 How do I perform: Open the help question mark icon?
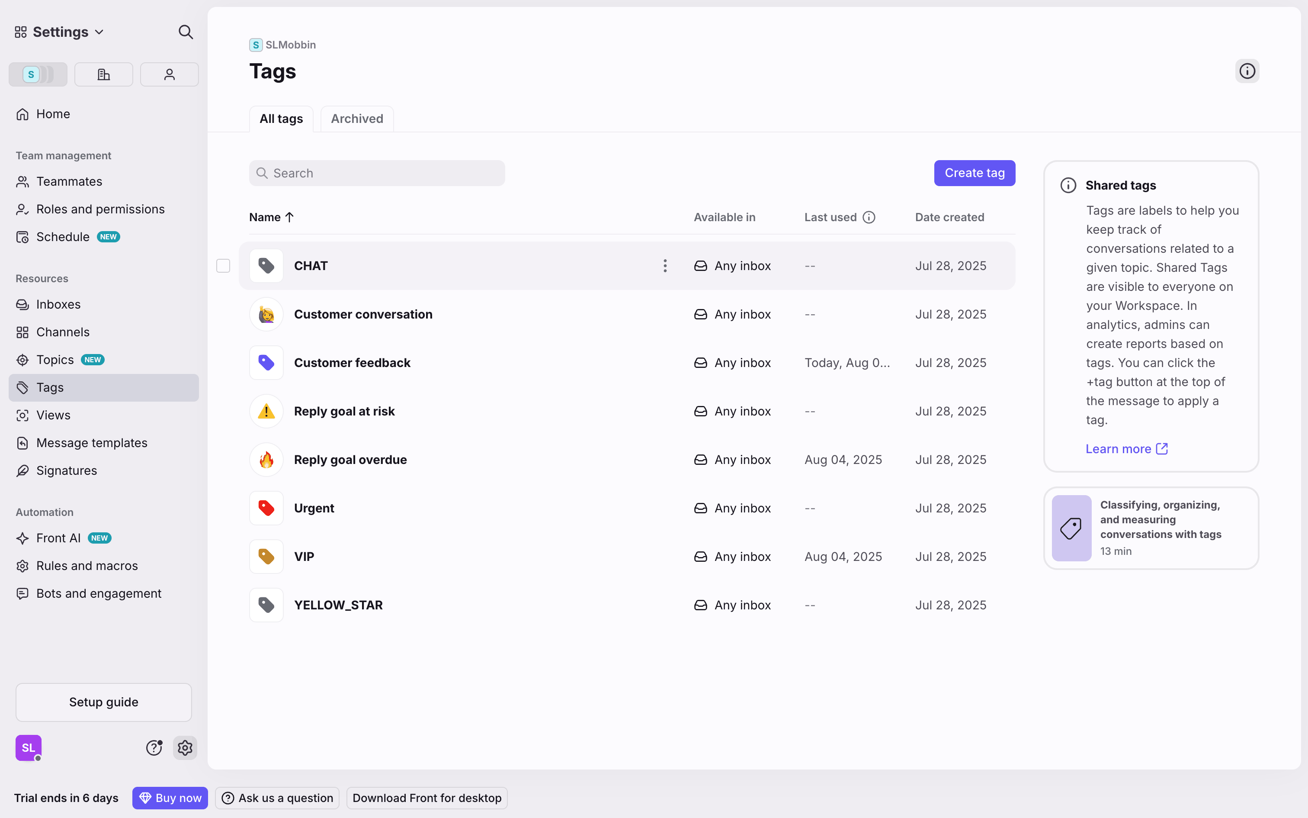coord(154,748)
